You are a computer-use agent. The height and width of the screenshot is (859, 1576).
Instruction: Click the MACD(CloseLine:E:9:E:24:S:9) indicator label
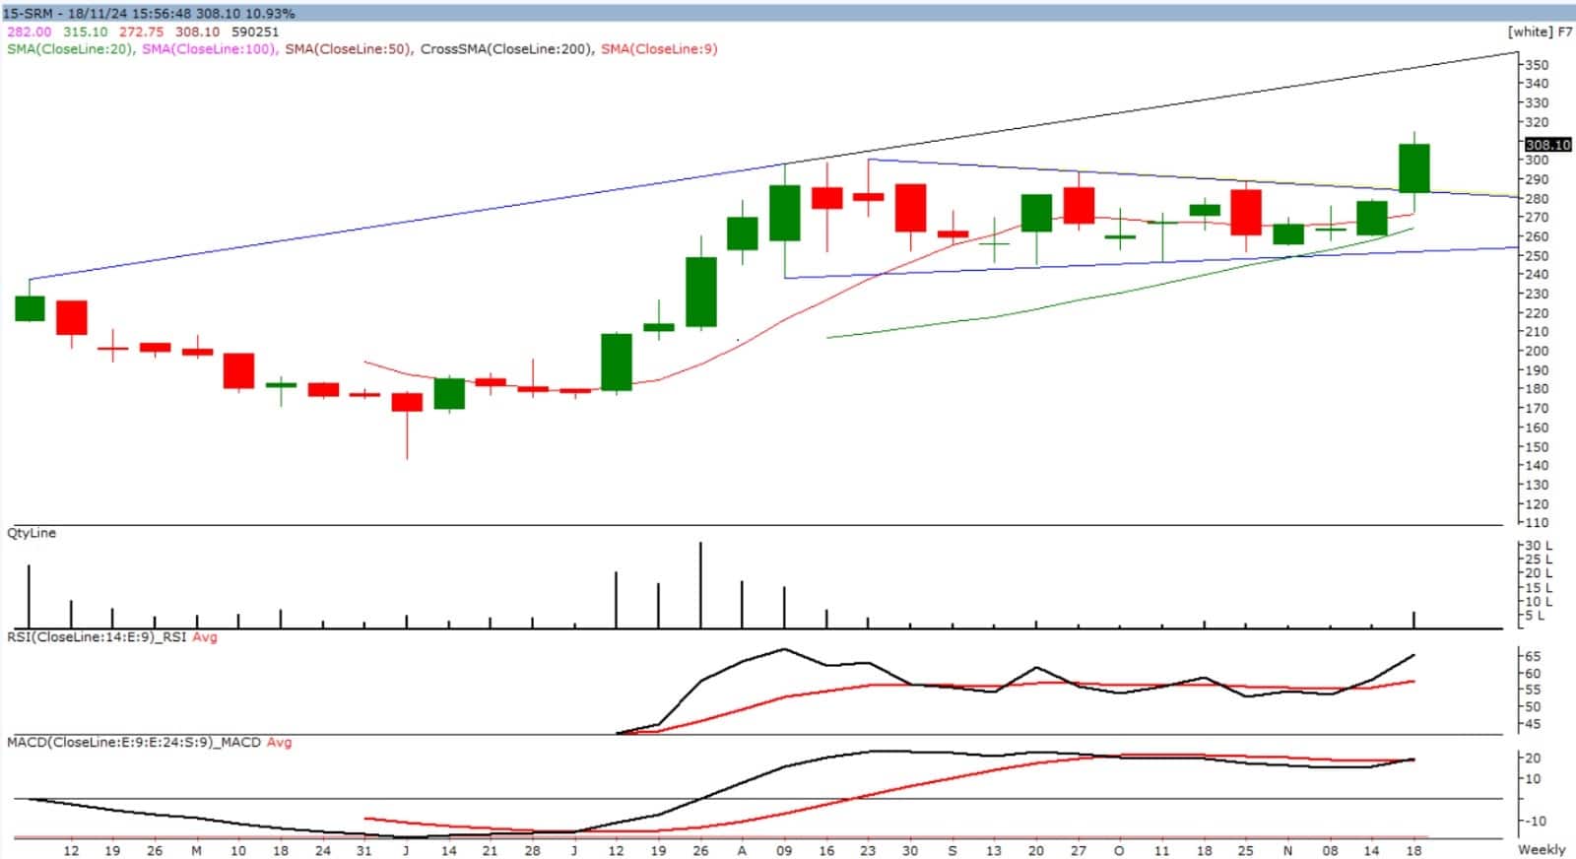[x=133, y=742]
